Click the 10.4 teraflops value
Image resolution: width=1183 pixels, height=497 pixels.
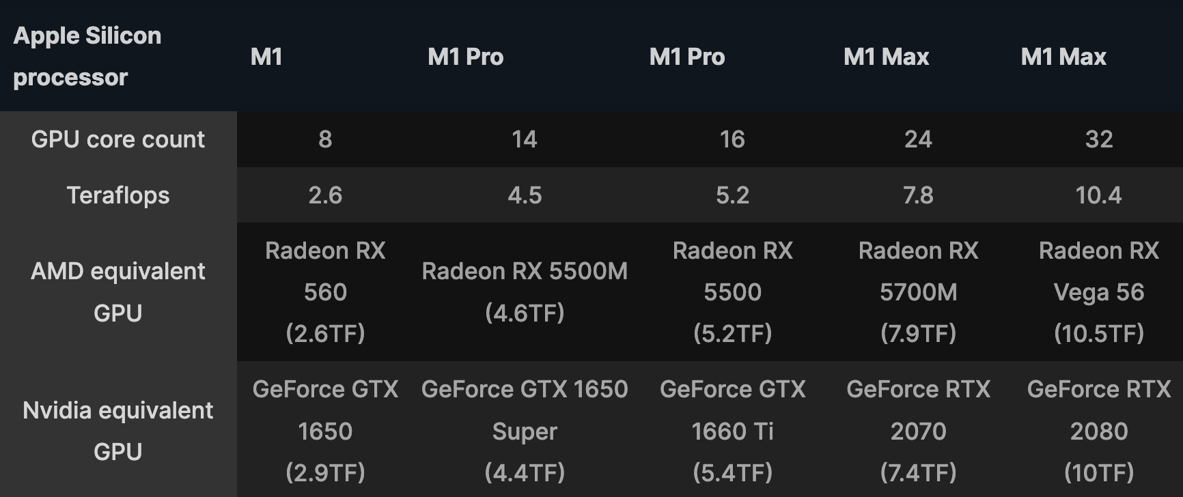(1099, 195)
